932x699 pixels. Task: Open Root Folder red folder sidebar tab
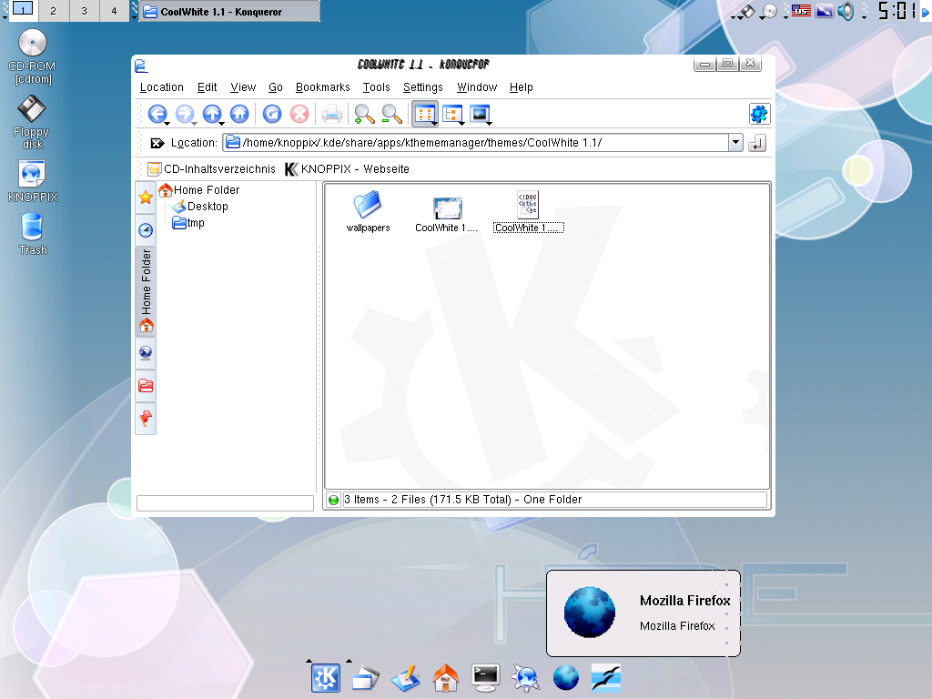tap(146, 386)
